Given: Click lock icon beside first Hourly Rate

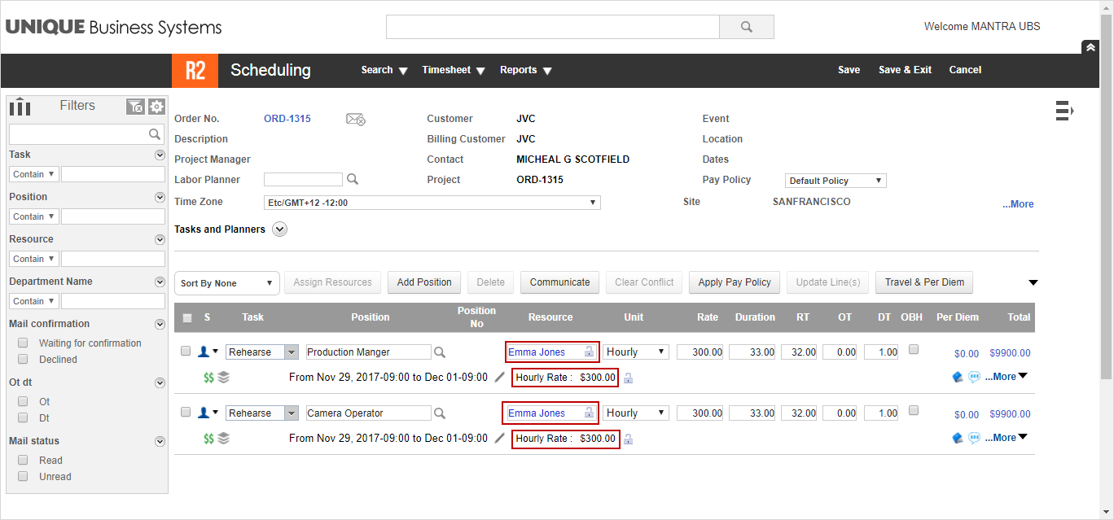Looking at the screenshot, I should click(628, 378).
